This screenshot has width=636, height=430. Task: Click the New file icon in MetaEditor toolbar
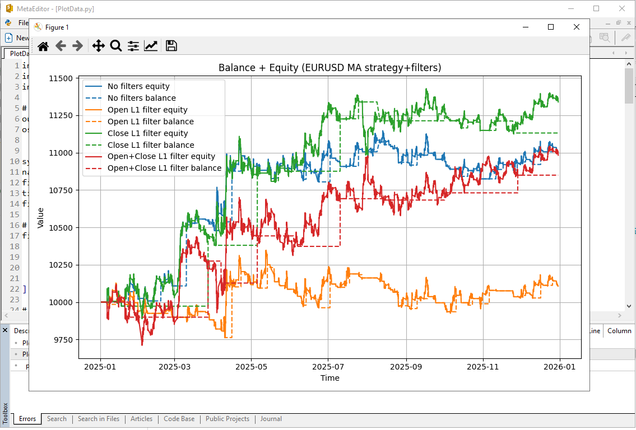coord(8,38)
